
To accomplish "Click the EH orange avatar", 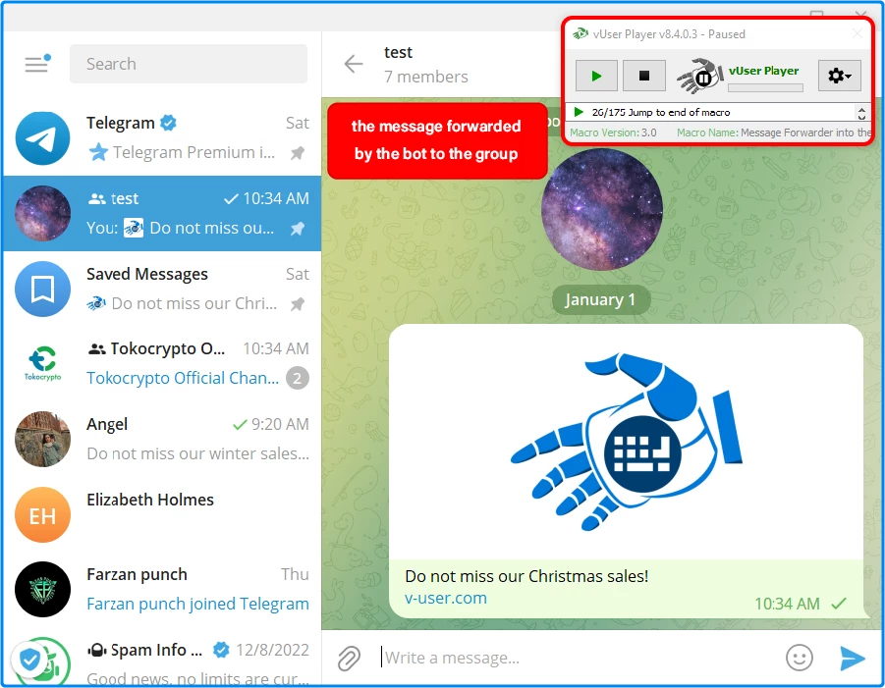I will coord(42,514).
